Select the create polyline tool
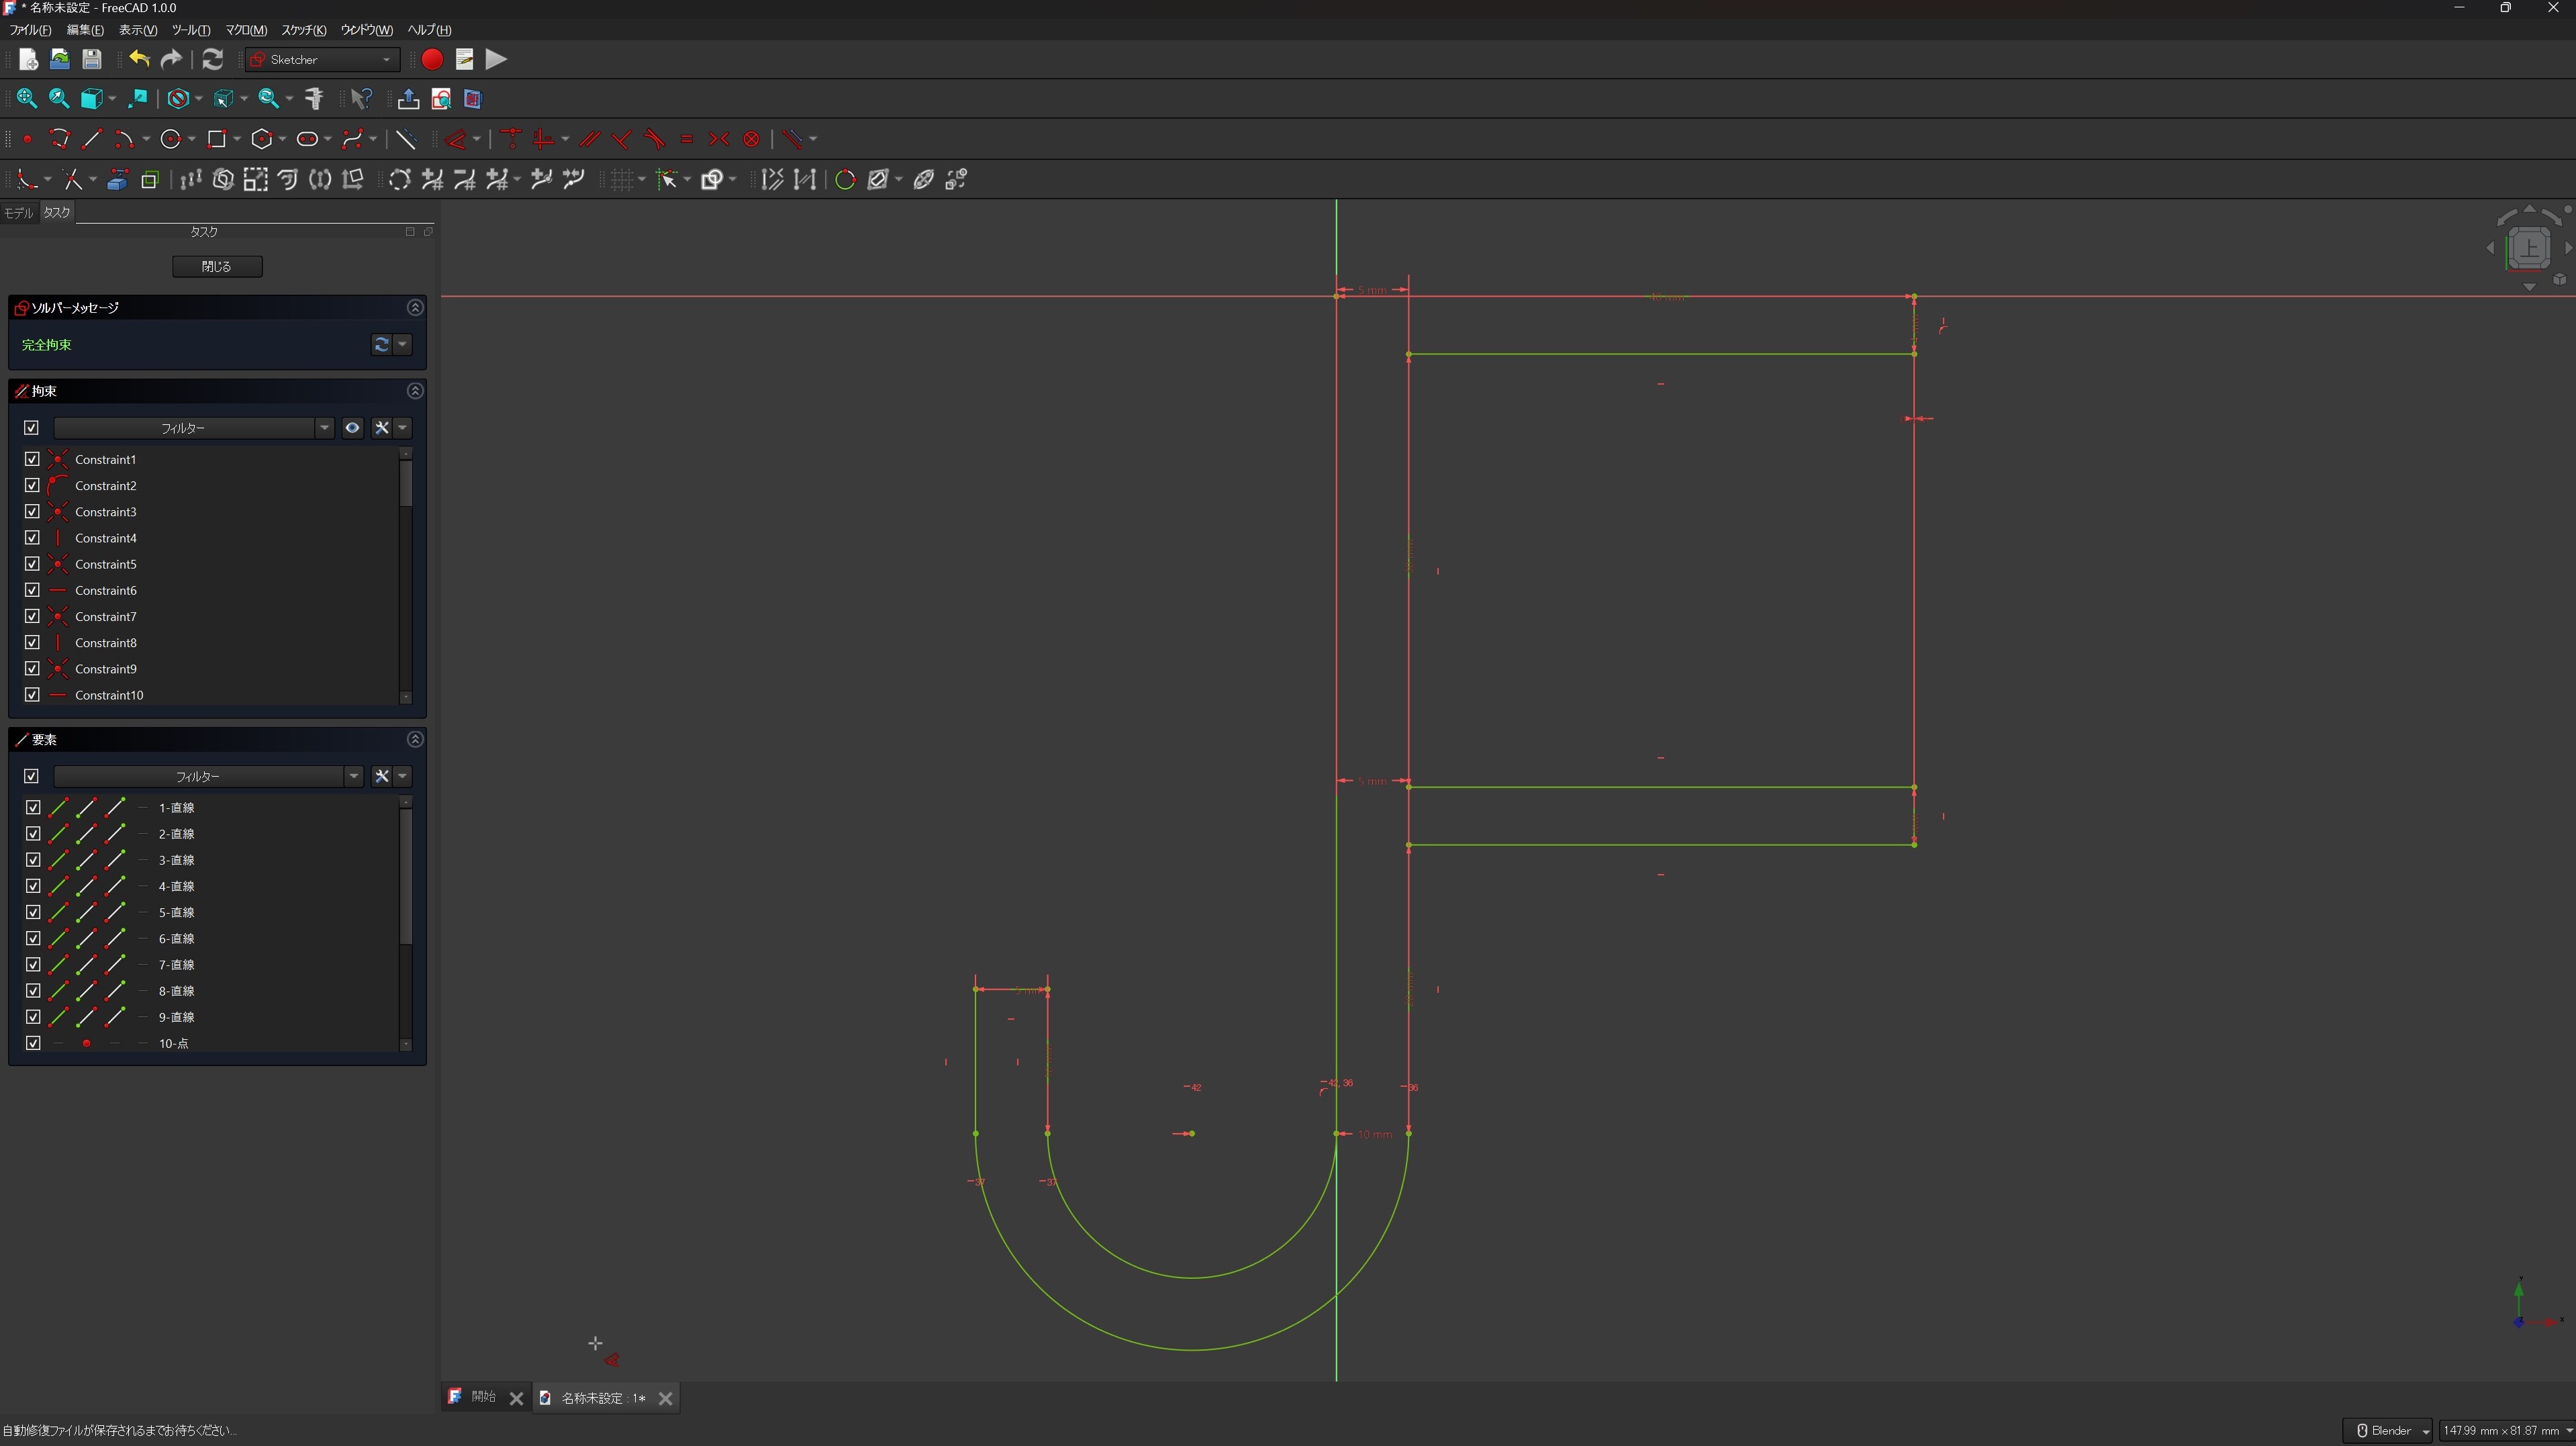This screenshot has height=1446, width=2576. coord(59,139)
